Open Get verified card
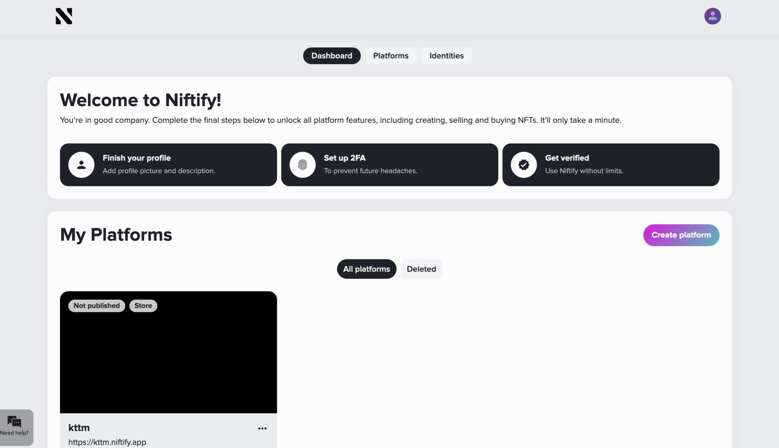Viewport: 779px width, 448px height. click(x=611, y=165)
